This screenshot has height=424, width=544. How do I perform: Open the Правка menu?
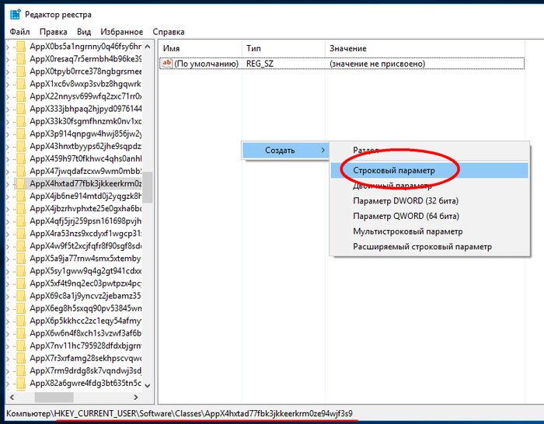53,32
